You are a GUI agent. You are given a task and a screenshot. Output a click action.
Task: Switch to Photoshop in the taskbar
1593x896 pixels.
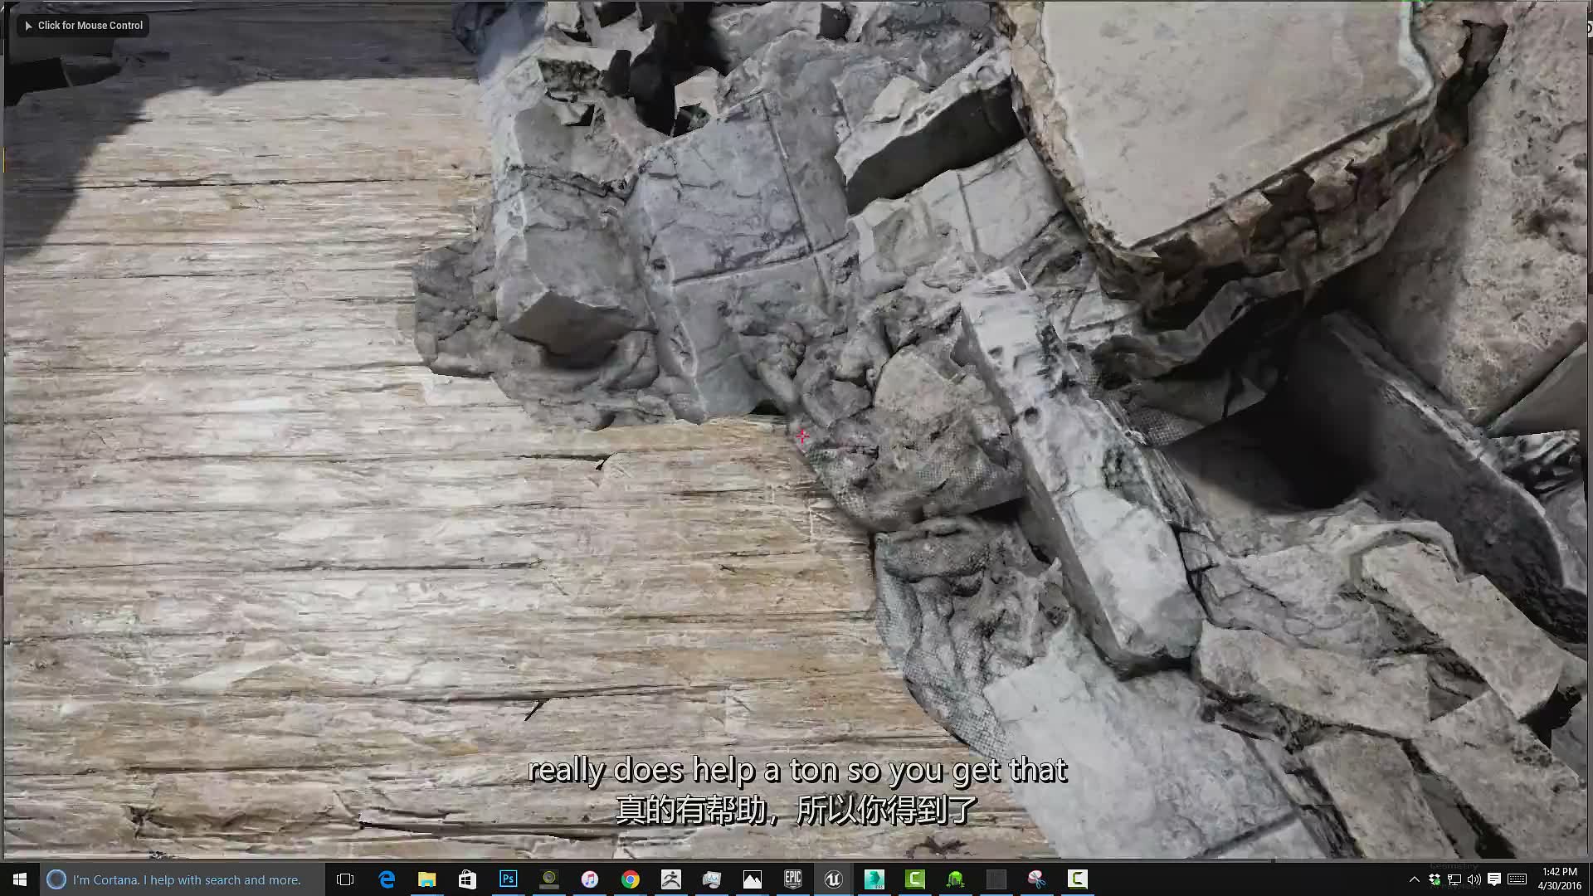click(x=509, y=879)
